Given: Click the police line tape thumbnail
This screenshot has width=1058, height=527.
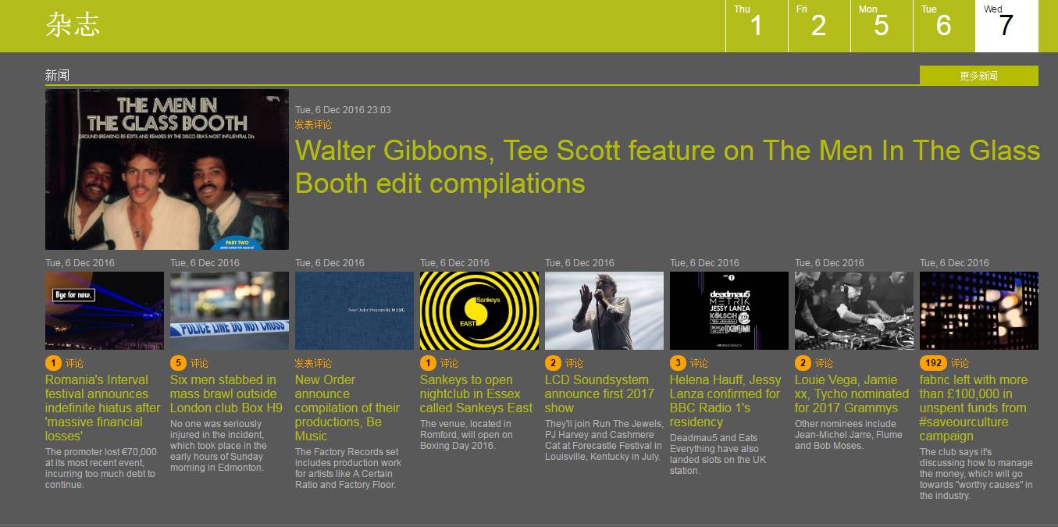Looking at the screenshot, I should 229,311.
